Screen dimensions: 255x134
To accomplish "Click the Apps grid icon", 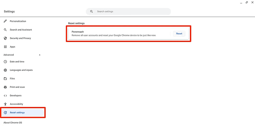I will [x=5, y=47].
